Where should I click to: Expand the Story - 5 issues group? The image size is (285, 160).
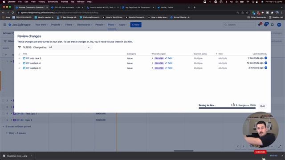[7, 133]
